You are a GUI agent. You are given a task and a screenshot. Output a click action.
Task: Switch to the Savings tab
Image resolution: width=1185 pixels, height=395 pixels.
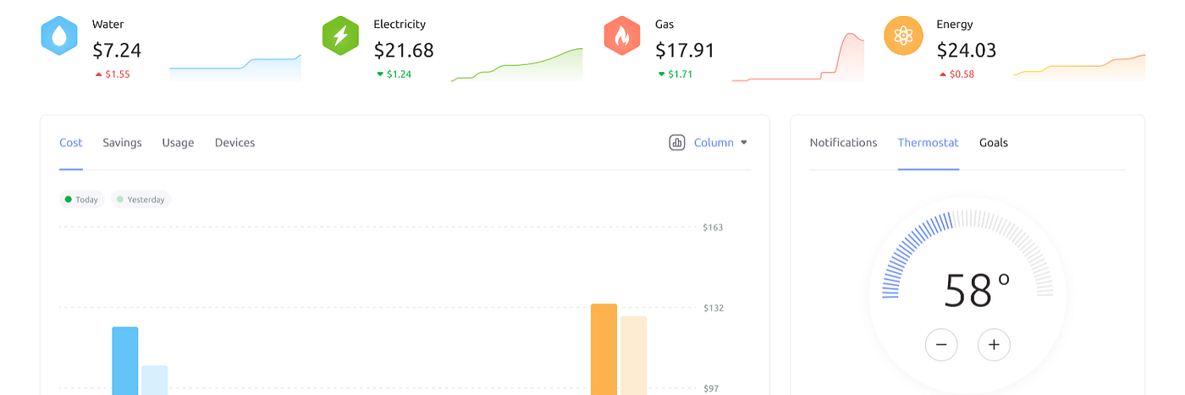(122, 142)
